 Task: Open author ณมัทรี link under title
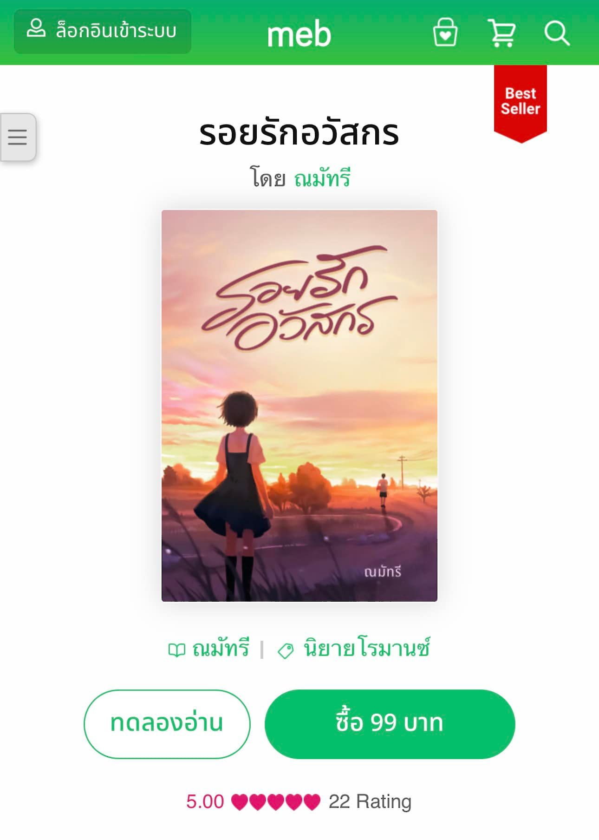(x=322, y=178)
